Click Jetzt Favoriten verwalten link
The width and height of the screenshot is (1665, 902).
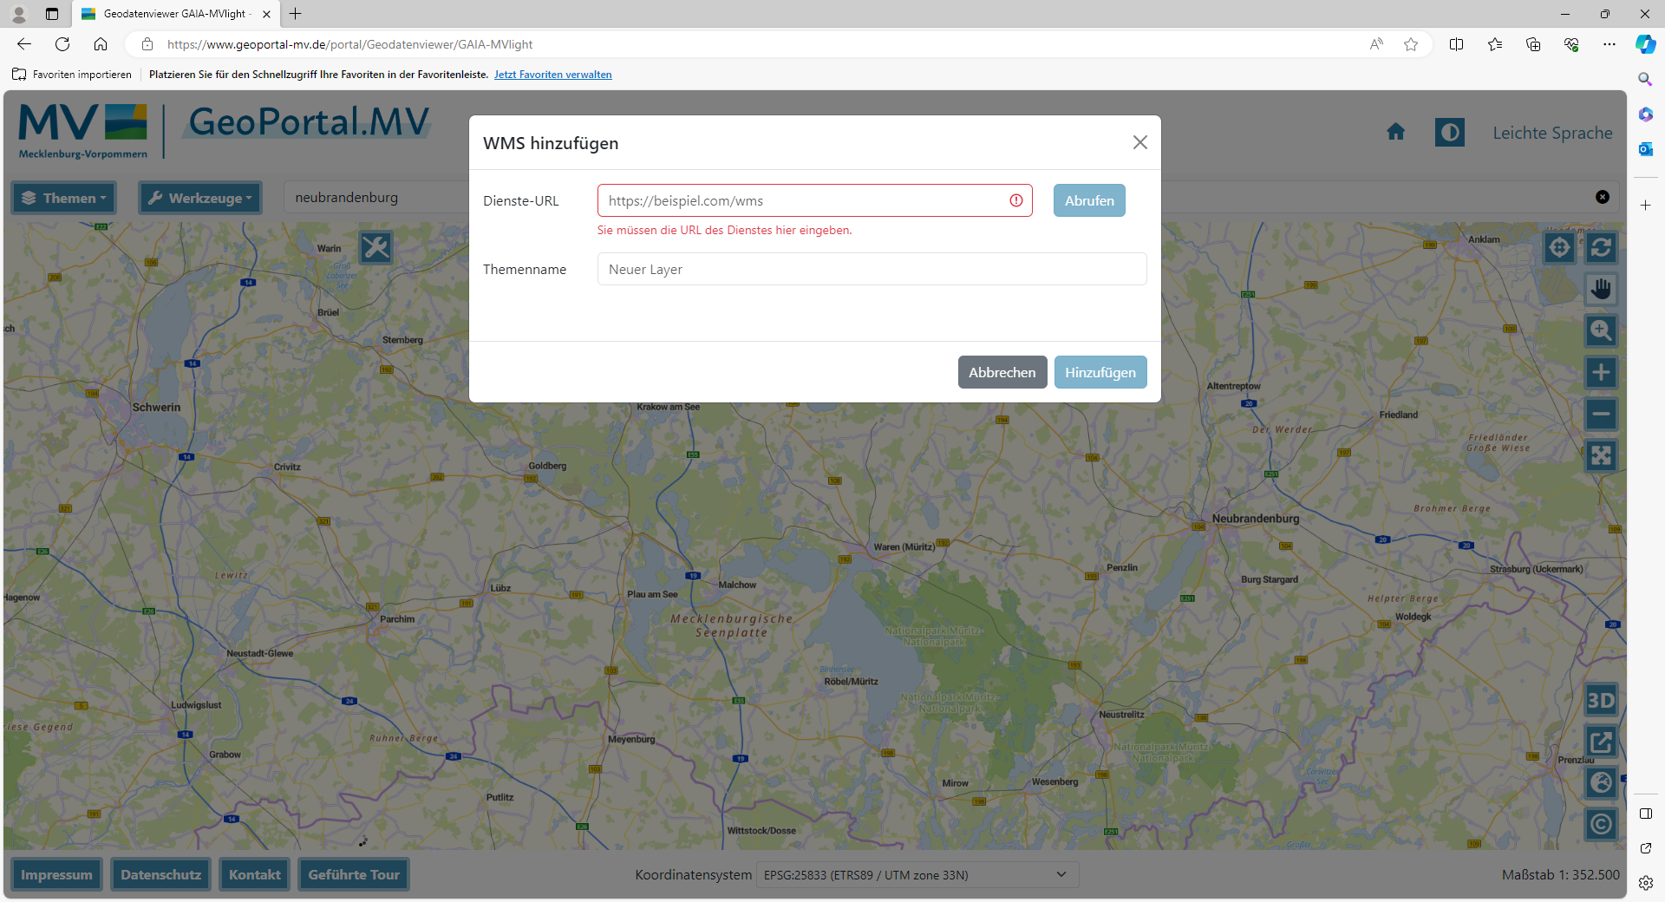click(553, 75)
